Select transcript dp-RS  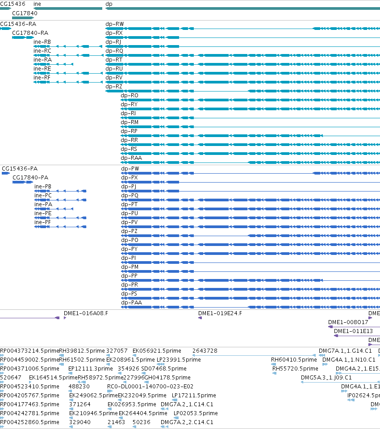129,149
